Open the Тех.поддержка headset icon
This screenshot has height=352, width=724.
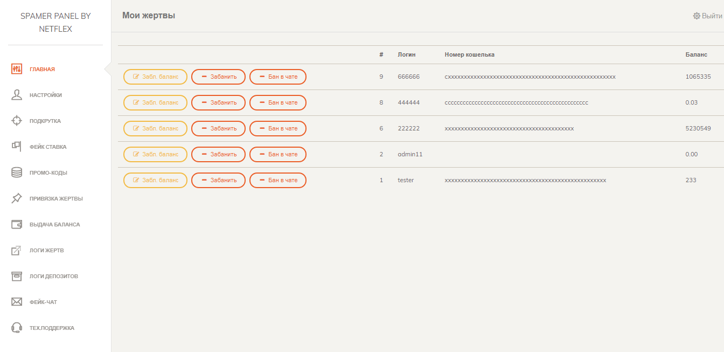click(x=17, y=328)
